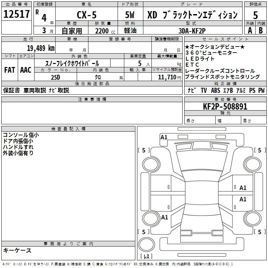This screenshot has width=268, height=268.
Task: Select エアB in genuine equipment row
Action: (228, 90)
